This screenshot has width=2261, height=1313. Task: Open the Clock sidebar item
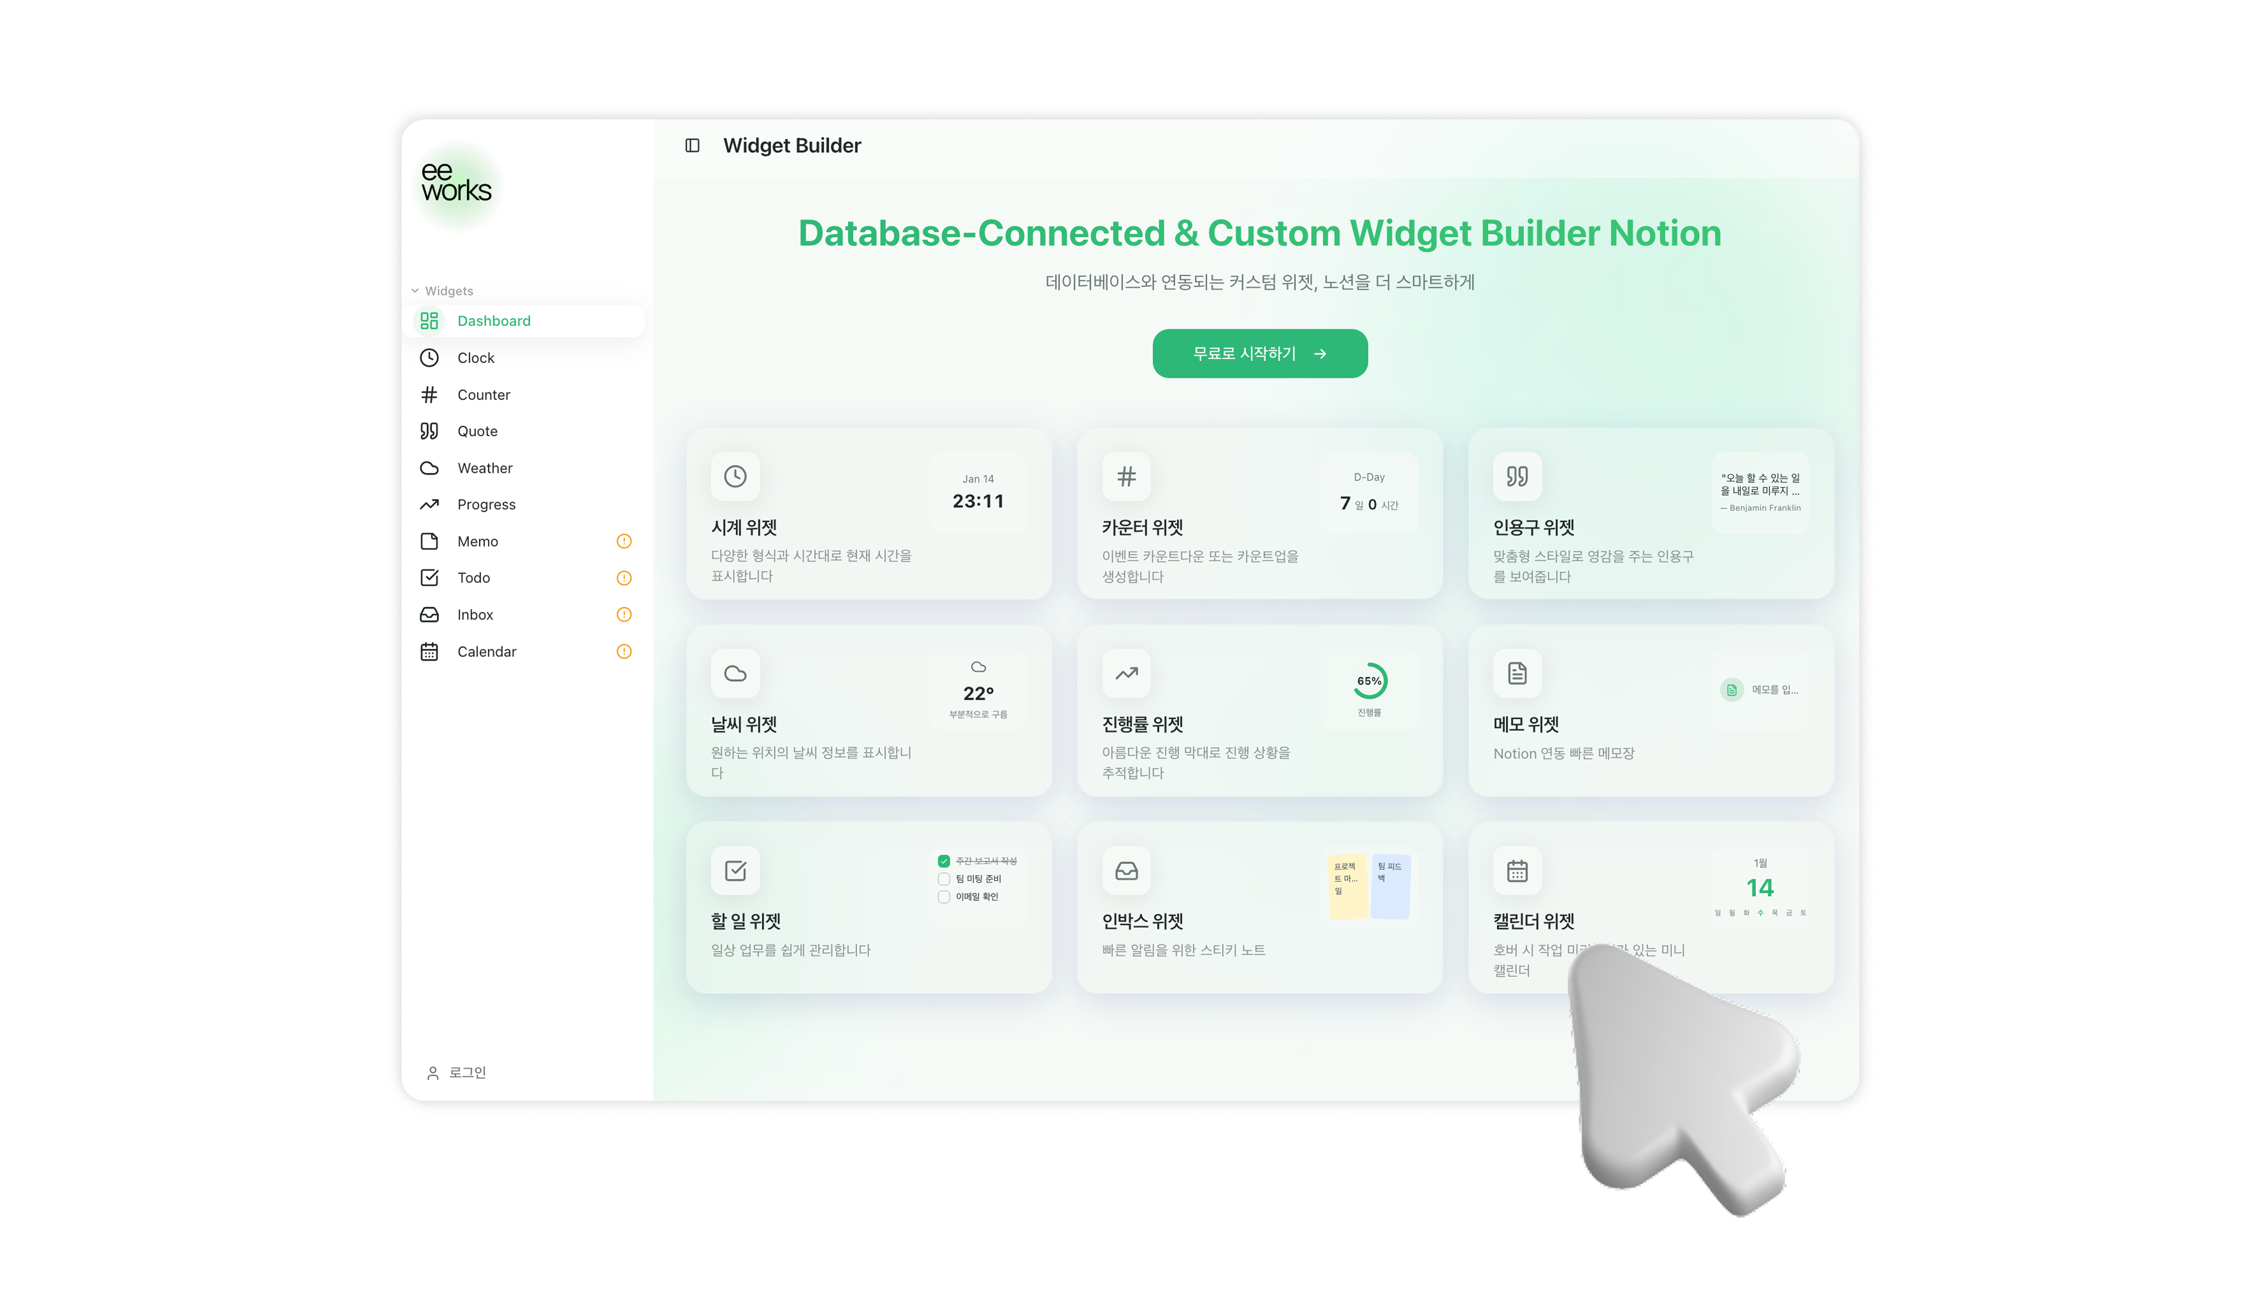[x=476, y=358]
